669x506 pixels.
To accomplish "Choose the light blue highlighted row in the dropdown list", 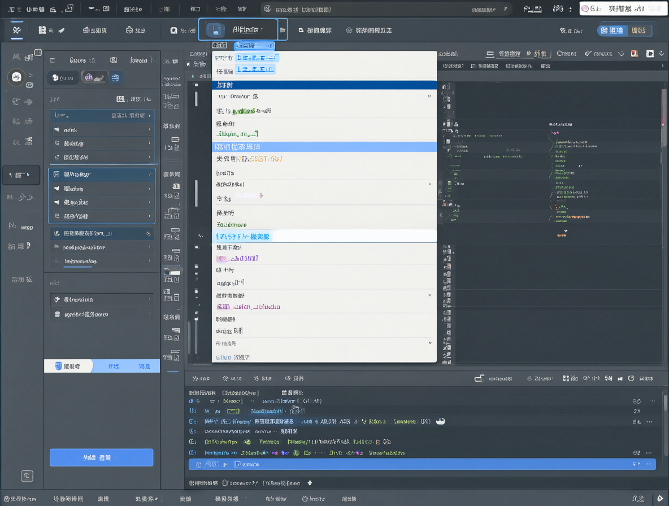I will coord(324,147).
